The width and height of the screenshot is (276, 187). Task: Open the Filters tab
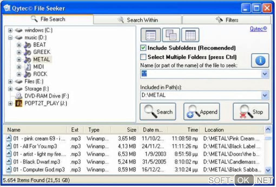tap(227, 20)
